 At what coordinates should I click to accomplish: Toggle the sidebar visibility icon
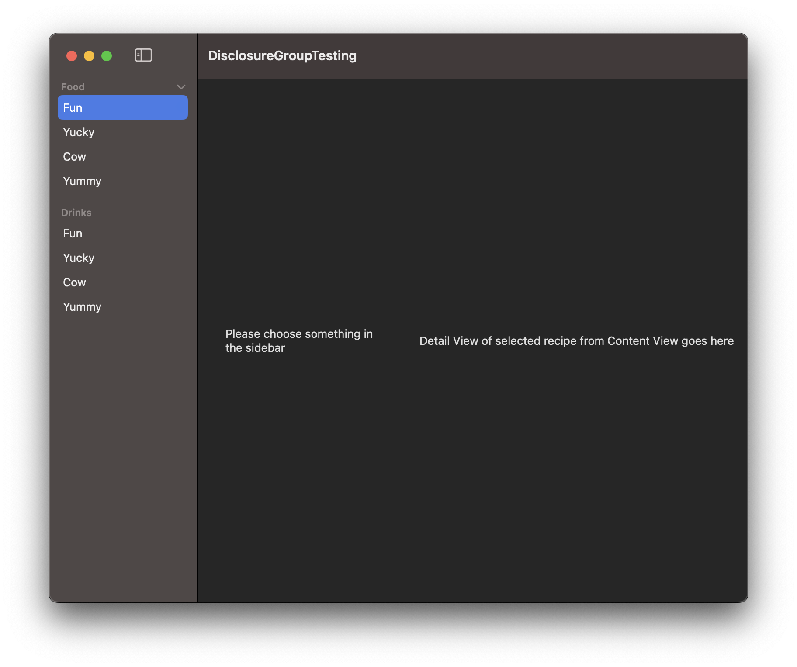(143, 55)
